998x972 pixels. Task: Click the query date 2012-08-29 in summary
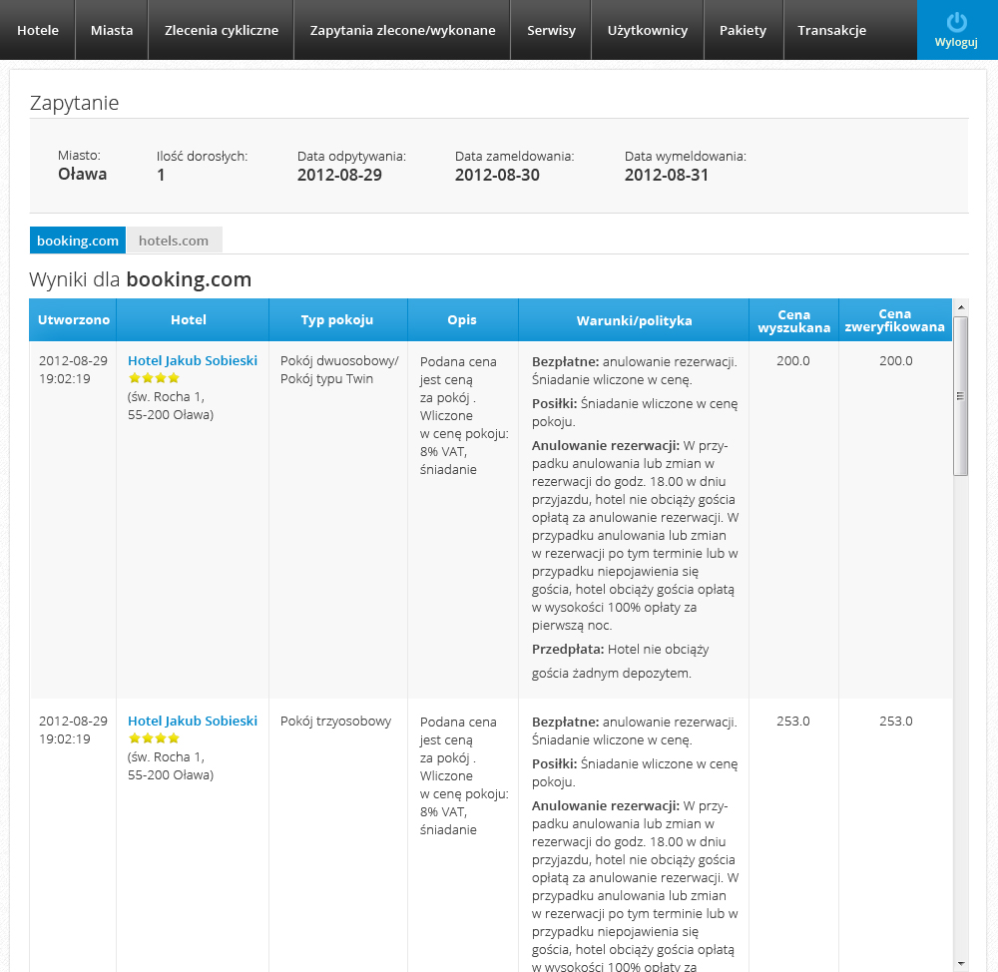[339, 175]
